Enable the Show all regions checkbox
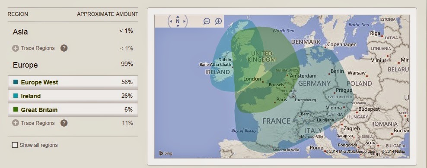This screenshot has height=168, width=427. pyautogui.click(x=15, y=145)
